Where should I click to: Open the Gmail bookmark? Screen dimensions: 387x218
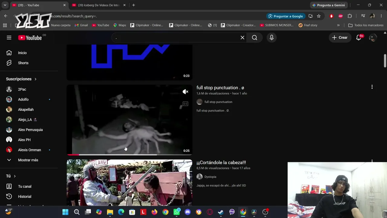[81, 25]
